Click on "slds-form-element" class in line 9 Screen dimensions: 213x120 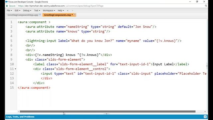tap(65, 60)
